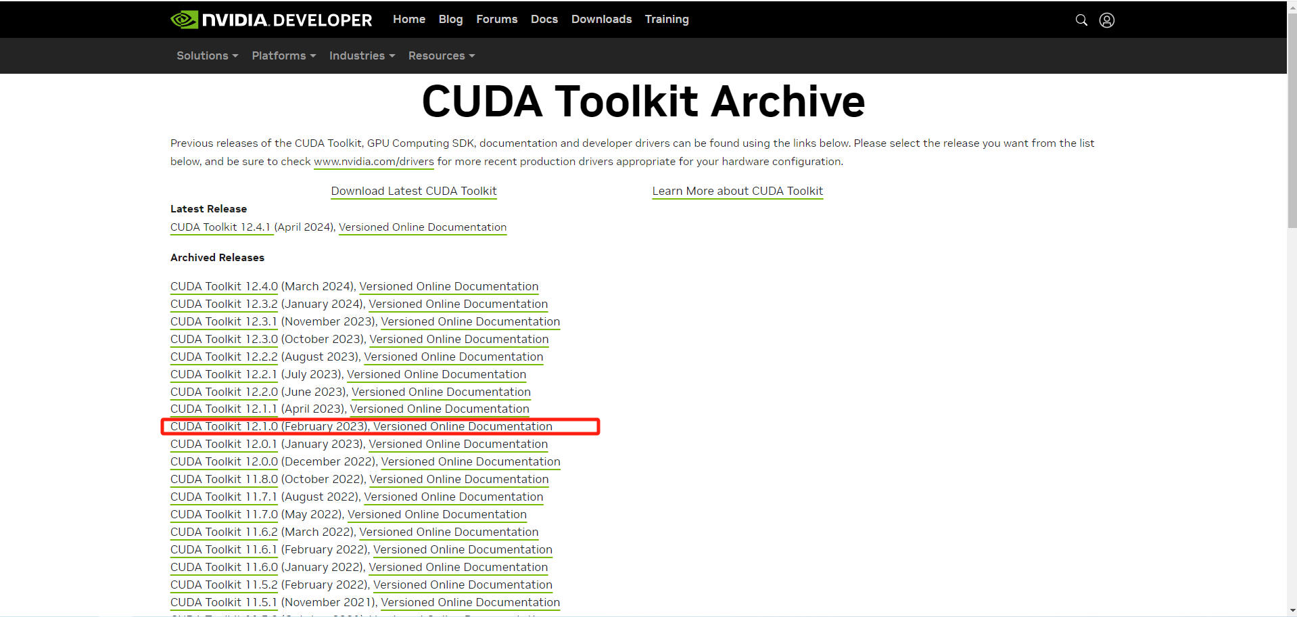Viewport: 1297px width, 617px height.
Task: Click the vertical scrollbar thumb
Action: pyautogui.click(x=1292, y=120)
